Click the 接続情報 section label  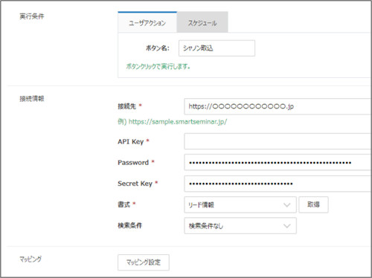pos(32,99)
